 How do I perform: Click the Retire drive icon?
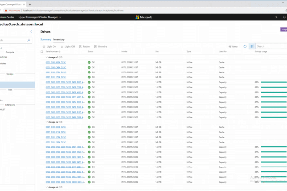click(x=80, y=46)
